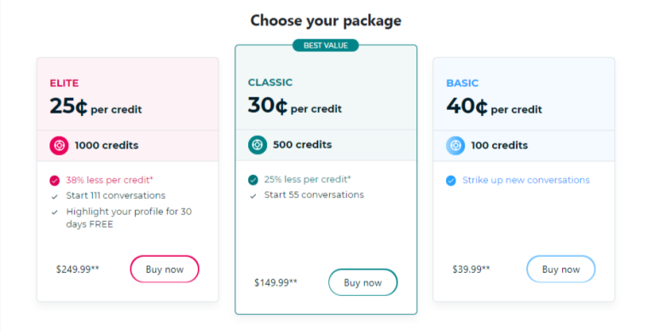Click the pink Elite credits coin icon
Screen dimensions: 655x331
click(59, 145)
